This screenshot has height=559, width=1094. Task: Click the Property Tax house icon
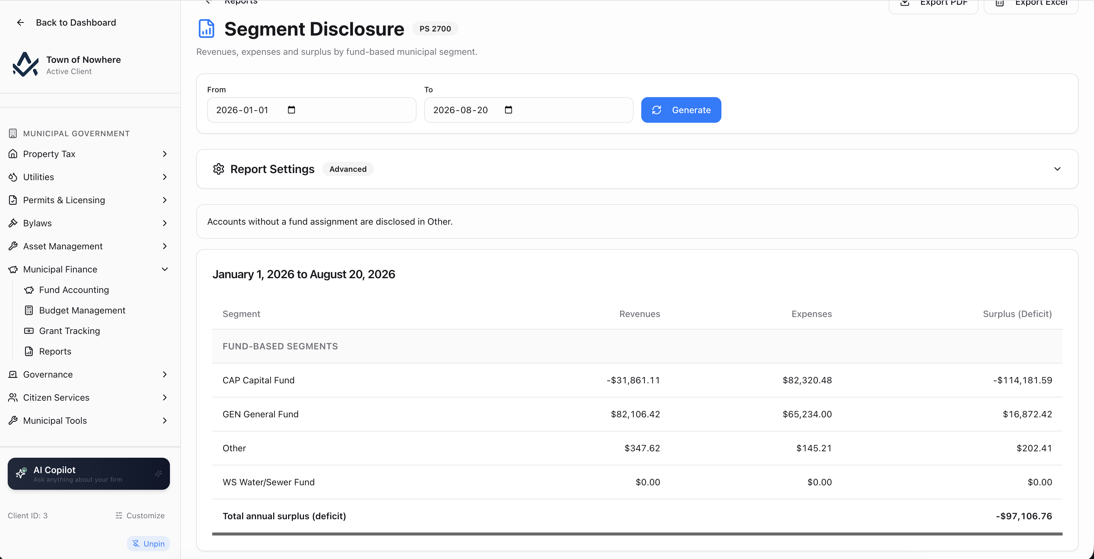click(13, 154)
